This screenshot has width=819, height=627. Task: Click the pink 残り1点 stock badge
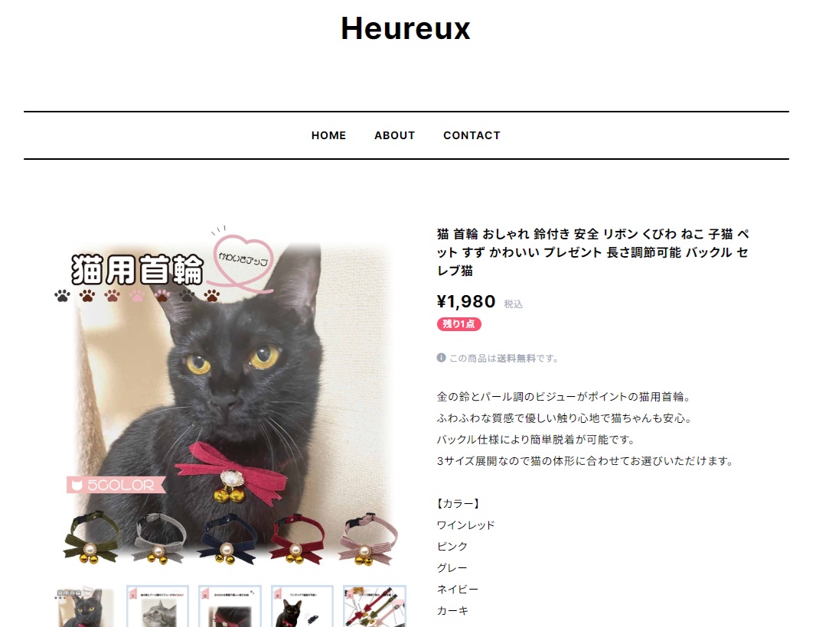[x=458, y=324]
